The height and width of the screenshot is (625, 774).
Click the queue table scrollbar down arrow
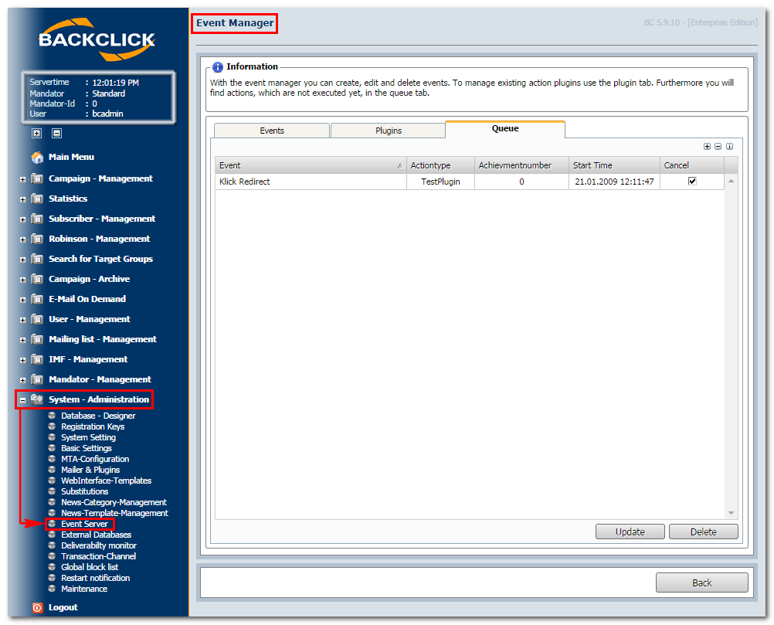coord(731,513)
